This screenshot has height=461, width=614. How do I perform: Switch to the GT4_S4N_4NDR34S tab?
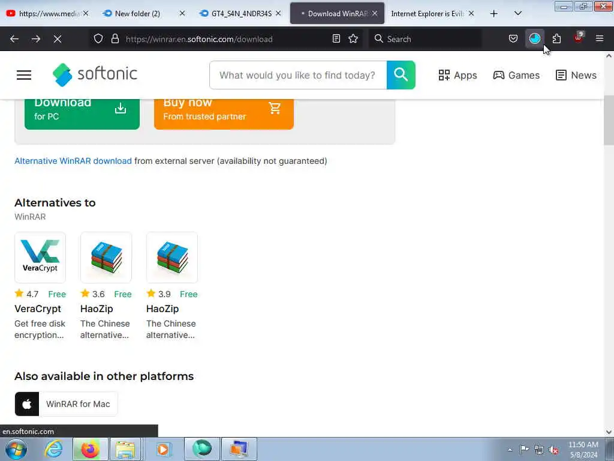[x=241, y=14]
